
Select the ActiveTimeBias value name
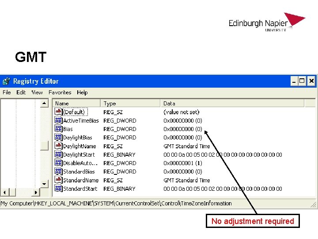pos(81,120)
